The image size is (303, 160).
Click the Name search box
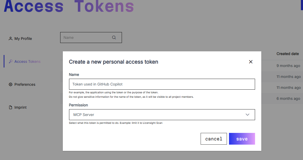point(91,38)
